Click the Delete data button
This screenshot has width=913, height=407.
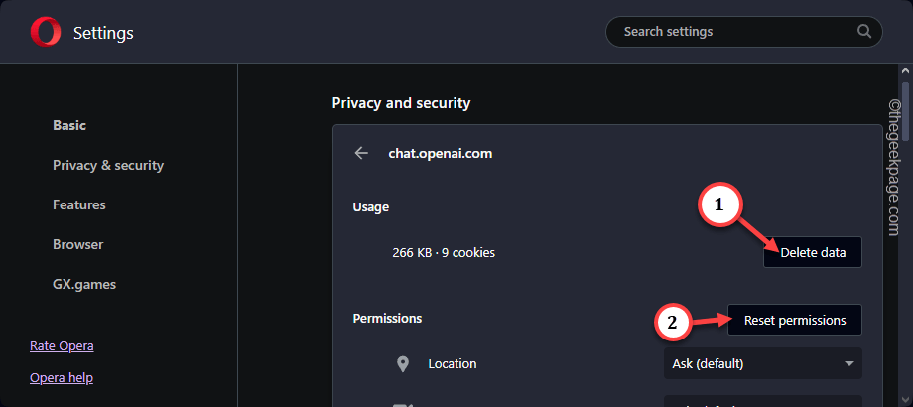coord(813,253)
